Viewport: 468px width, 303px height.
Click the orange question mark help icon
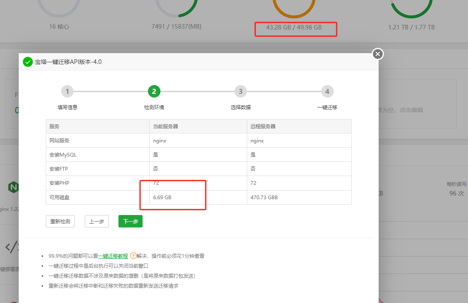coord(133,256)
